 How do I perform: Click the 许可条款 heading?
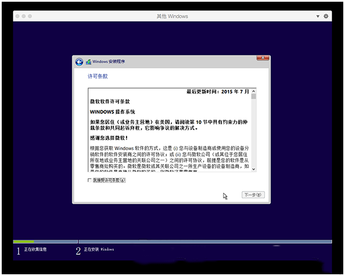(x=97, y=76)
